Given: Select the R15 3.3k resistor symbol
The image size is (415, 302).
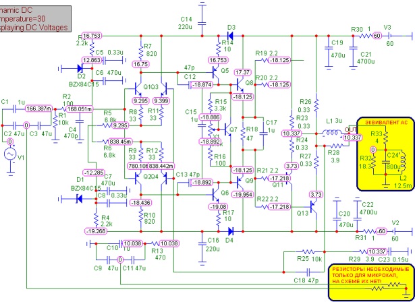Looking at the screenshot, I should [x=211, y=106].
